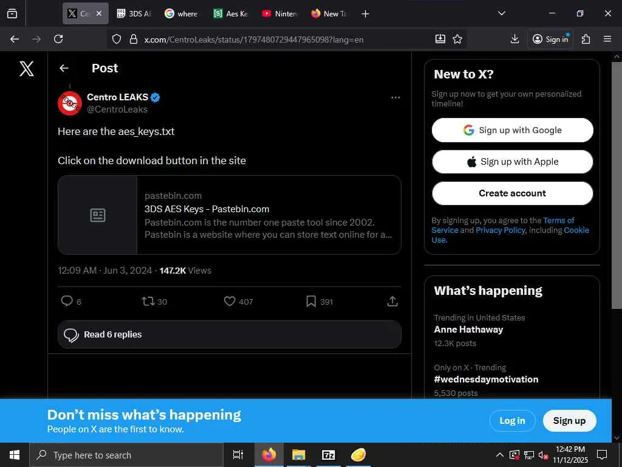Like the post via the heart icon

pyautogui.click(x=230, y=302)
